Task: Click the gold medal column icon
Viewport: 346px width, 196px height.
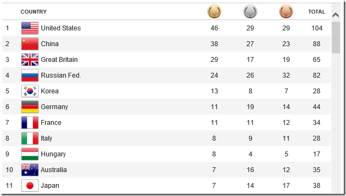Action: (x=214, y=11)
